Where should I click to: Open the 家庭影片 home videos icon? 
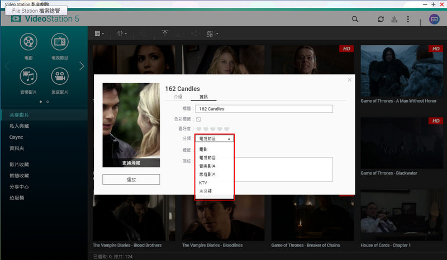60,76
